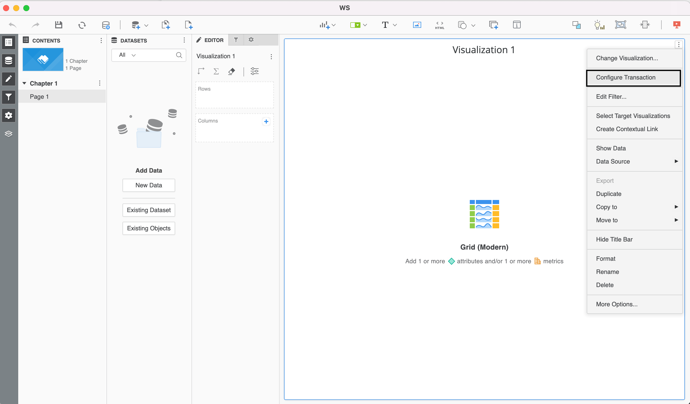Switch to the Editor tab
Screen dimensions: 690x404
pos(210,40)
